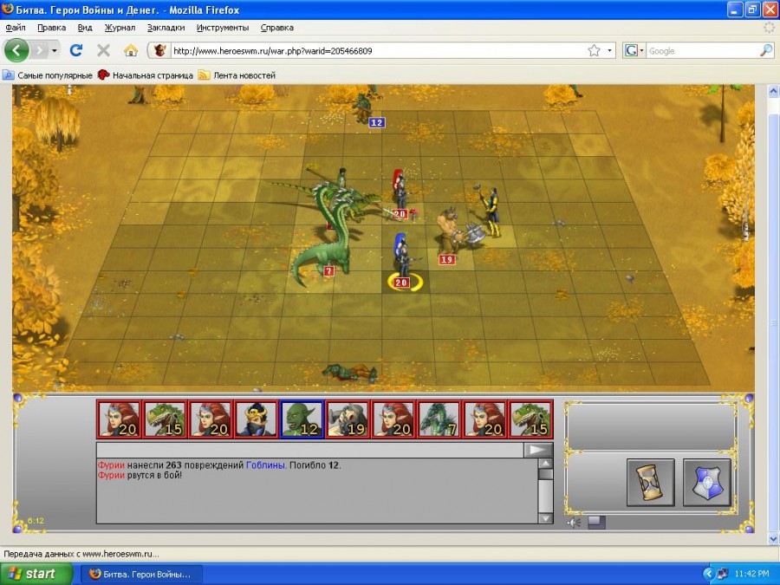The height and width of the screenshot is (585, 780).
Task: Click dead goblin corpse at field bottom
Action: (350, 372)
